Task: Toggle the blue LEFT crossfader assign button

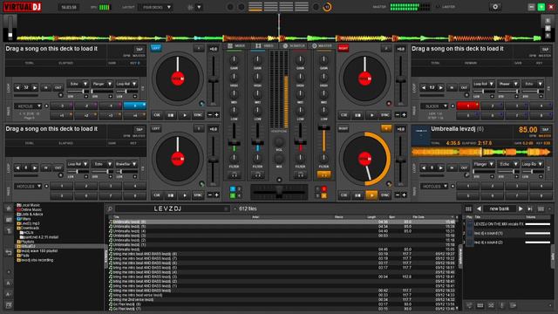Action: pos(156,48)
